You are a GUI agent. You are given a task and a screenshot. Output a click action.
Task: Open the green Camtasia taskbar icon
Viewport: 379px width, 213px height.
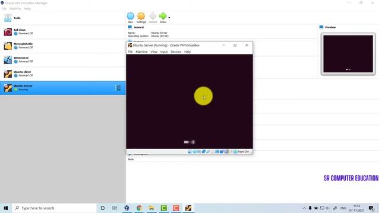[164, 208]
